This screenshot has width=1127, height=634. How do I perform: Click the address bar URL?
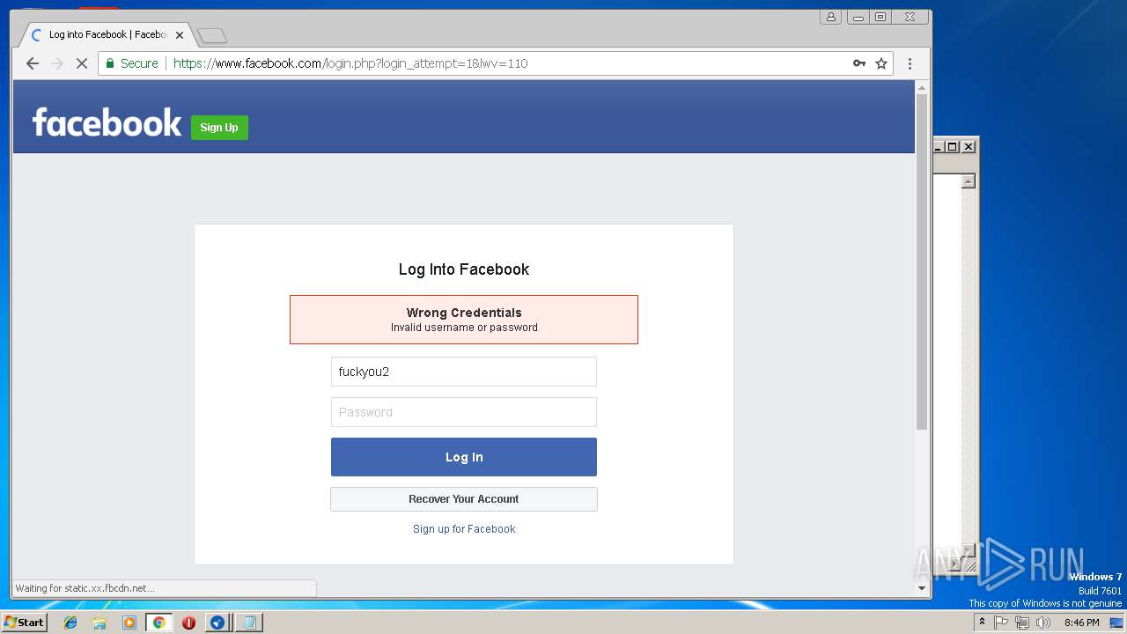(350, 63)
